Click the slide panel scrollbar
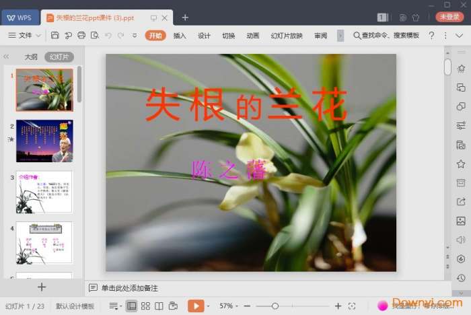 (x=79, y=84)
